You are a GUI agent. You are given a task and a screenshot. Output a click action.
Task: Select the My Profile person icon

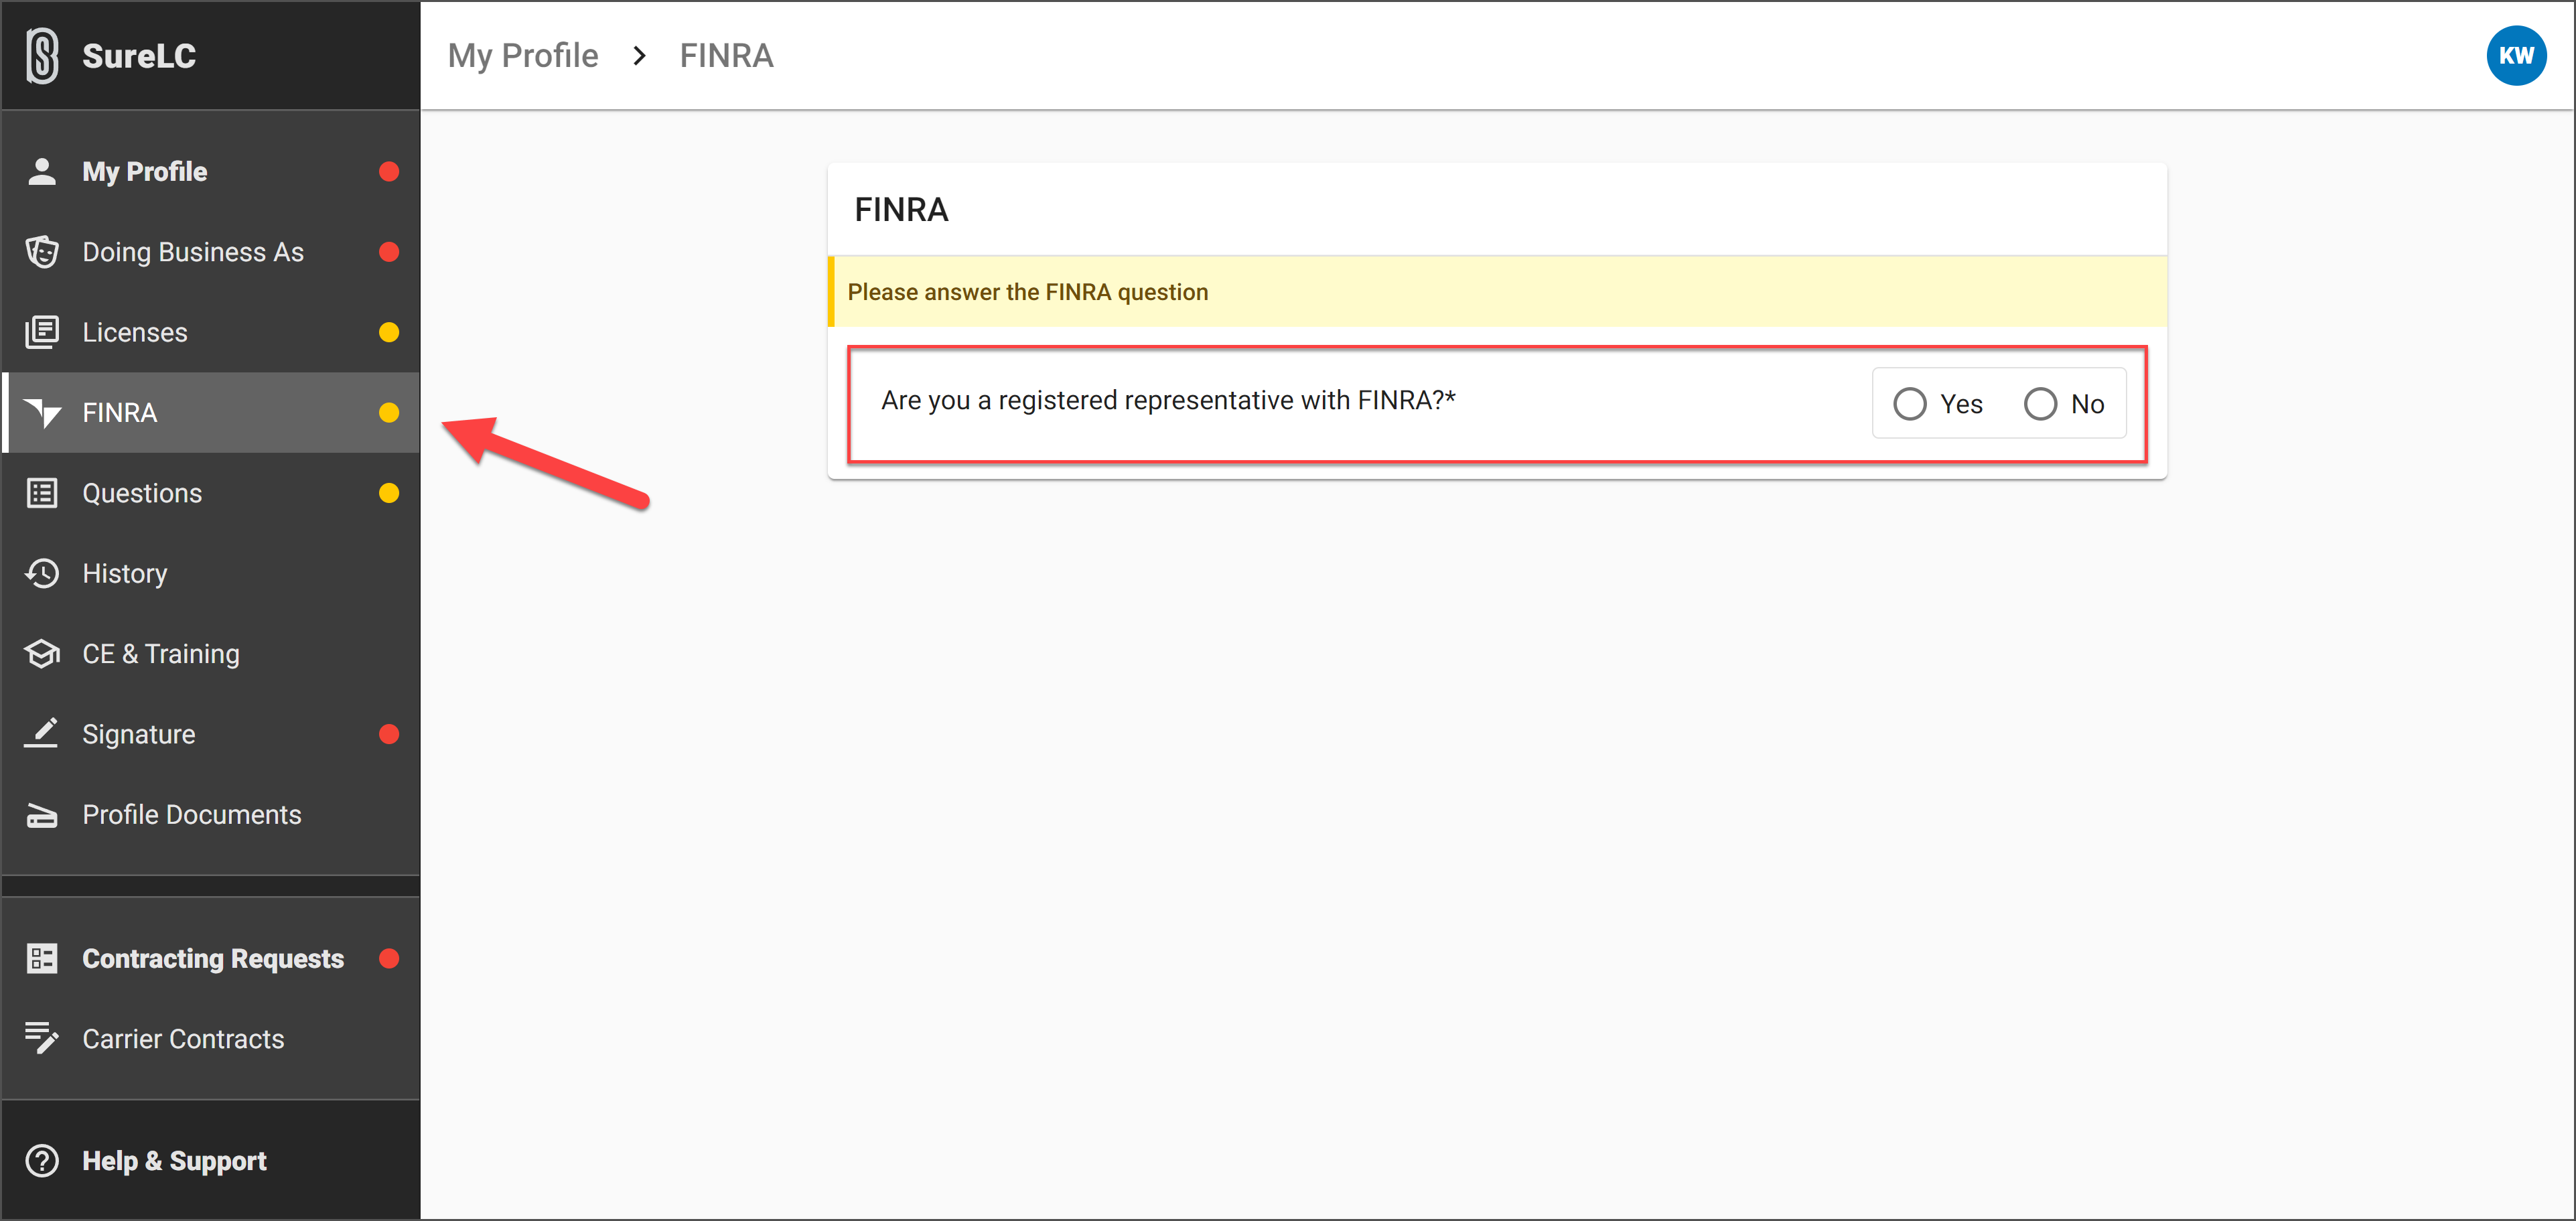click(x=42, y=171)
